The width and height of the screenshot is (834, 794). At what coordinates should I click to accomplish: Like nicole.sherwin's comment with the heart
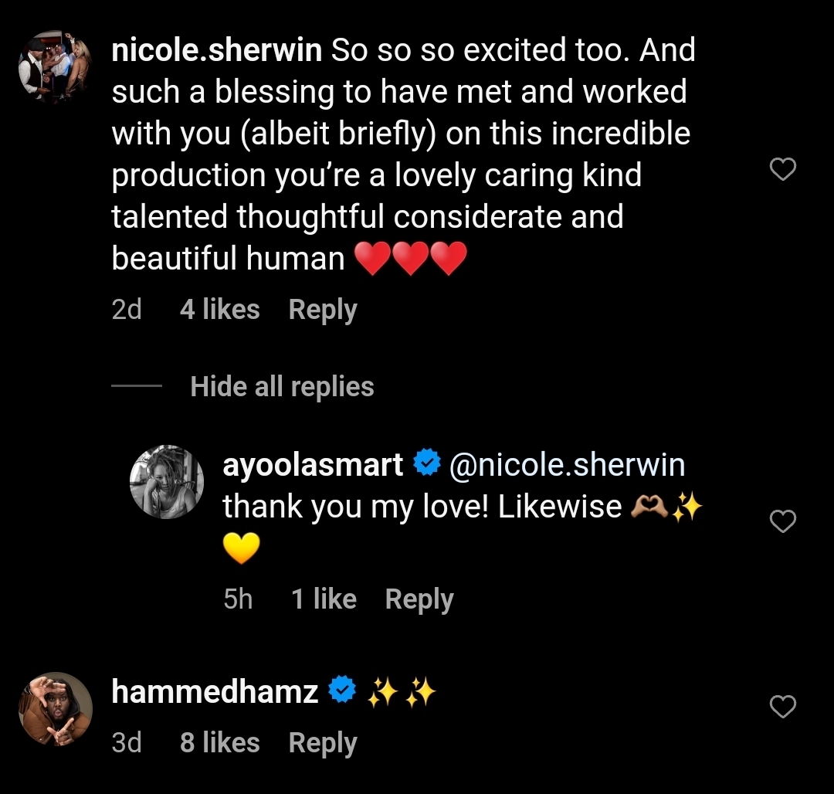click(x=783, y=169)
